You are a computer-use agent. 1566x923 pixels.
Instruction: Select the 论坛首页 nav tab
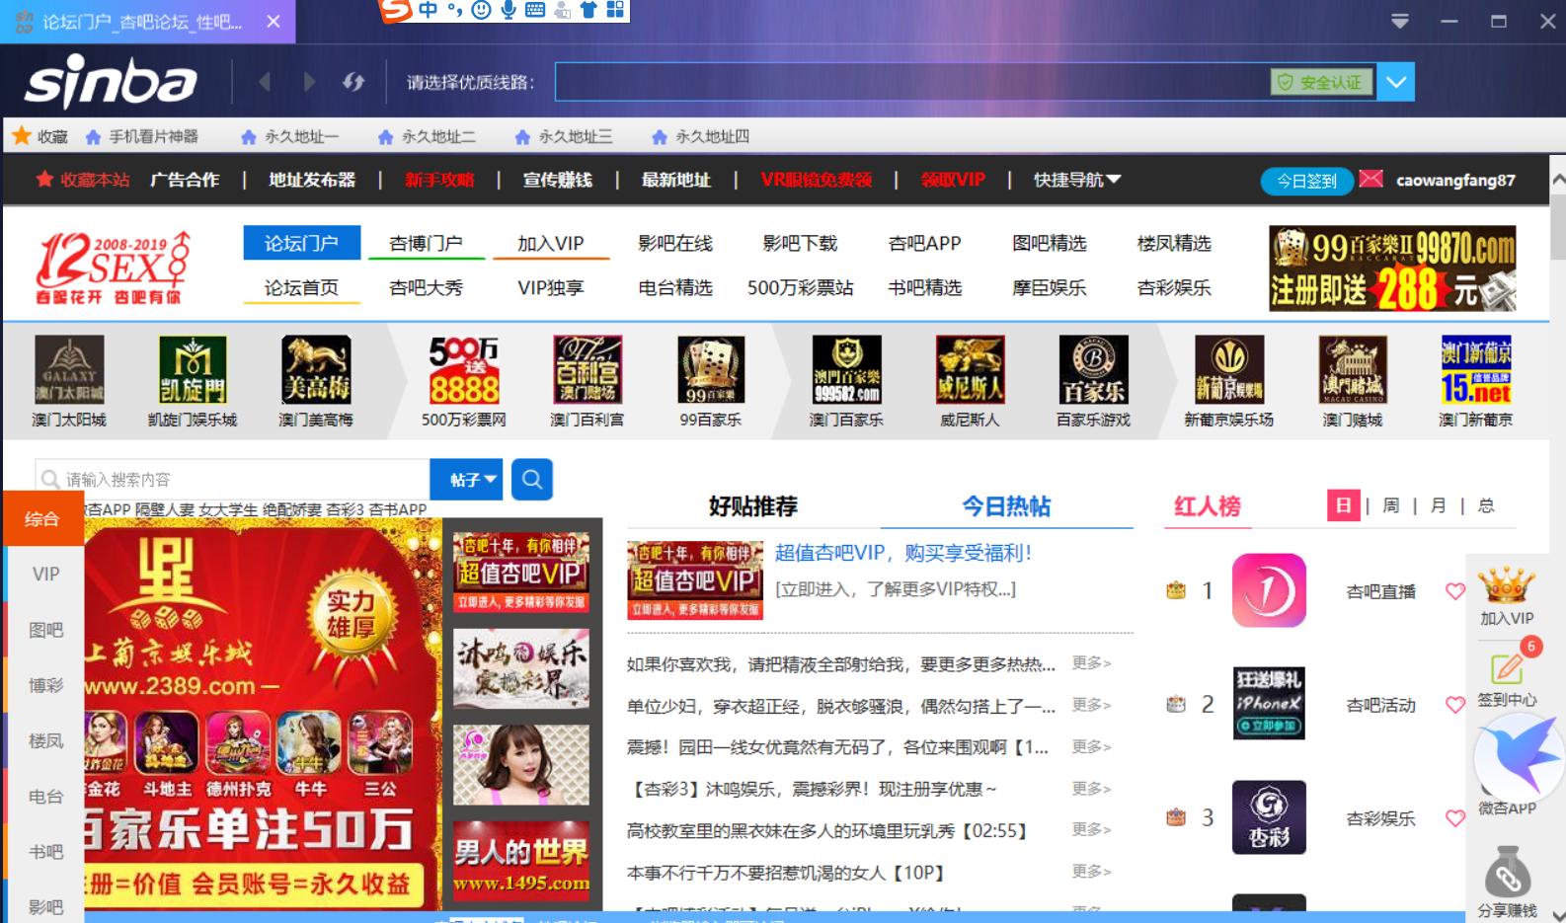click(301, 287)
